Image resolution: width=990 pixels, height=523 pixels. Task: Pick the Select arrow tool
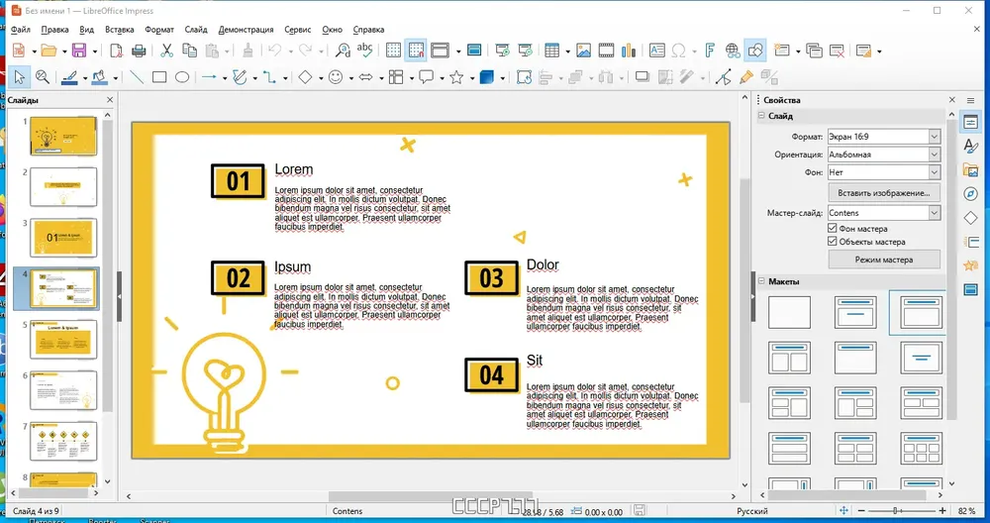[20, 77]
